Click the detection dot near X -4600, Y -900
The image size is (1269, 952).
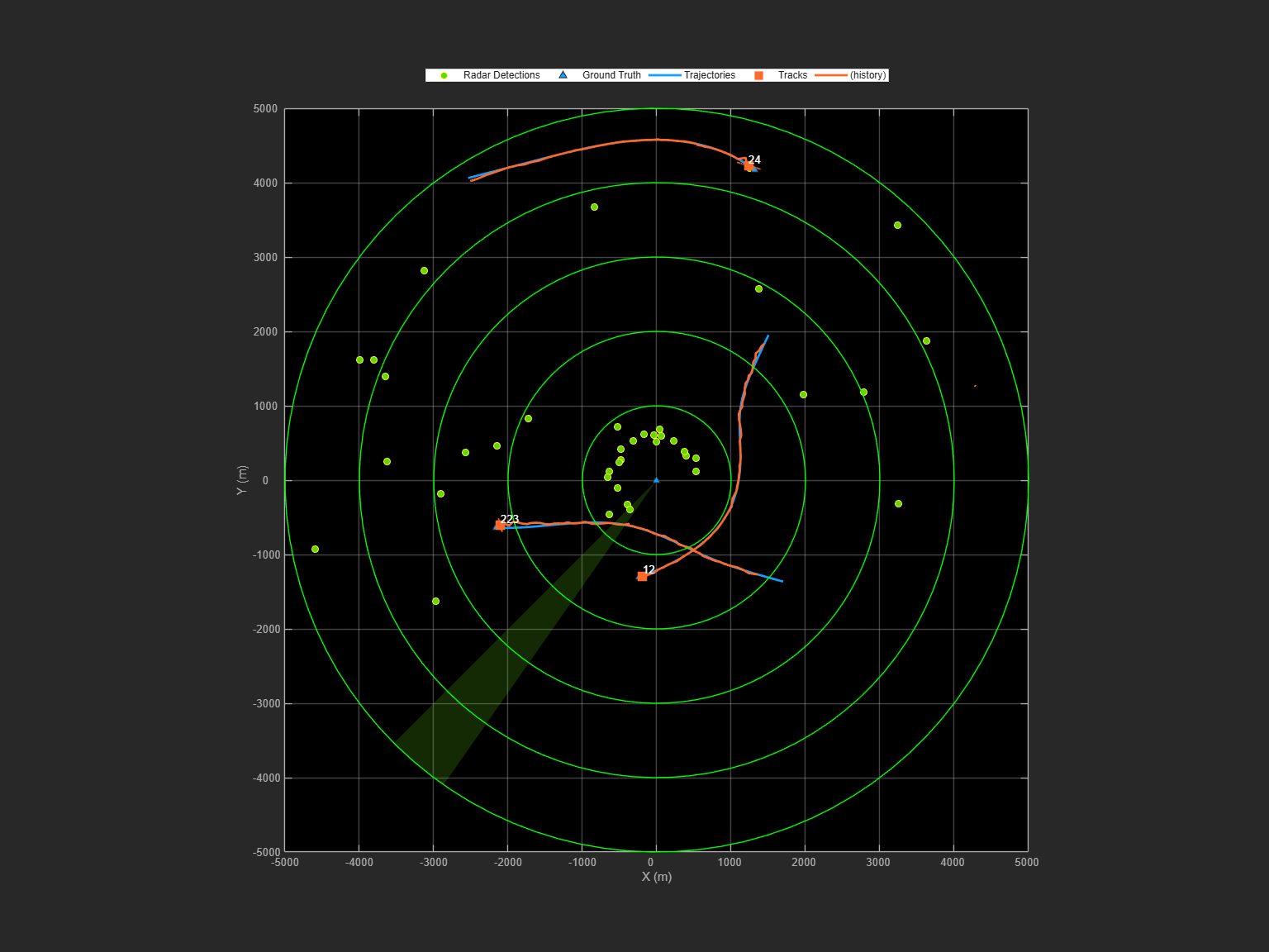pos(315,549)
